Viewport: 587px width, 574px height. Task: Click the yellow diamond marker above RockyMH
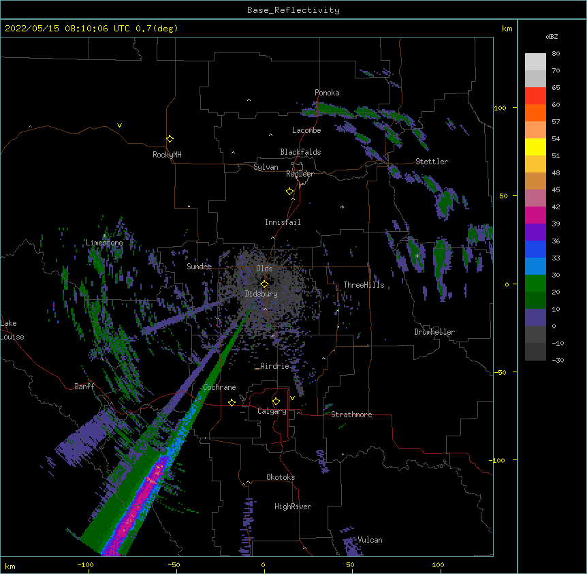tap(170, 139)
